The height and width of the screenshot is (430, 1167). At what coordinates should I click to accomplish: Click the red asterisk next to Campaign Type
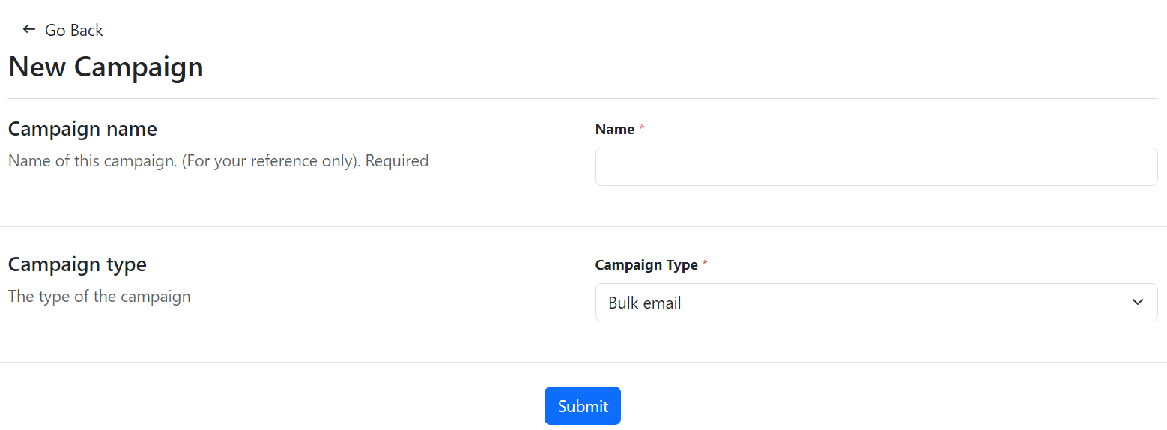[x=705, y=265]
